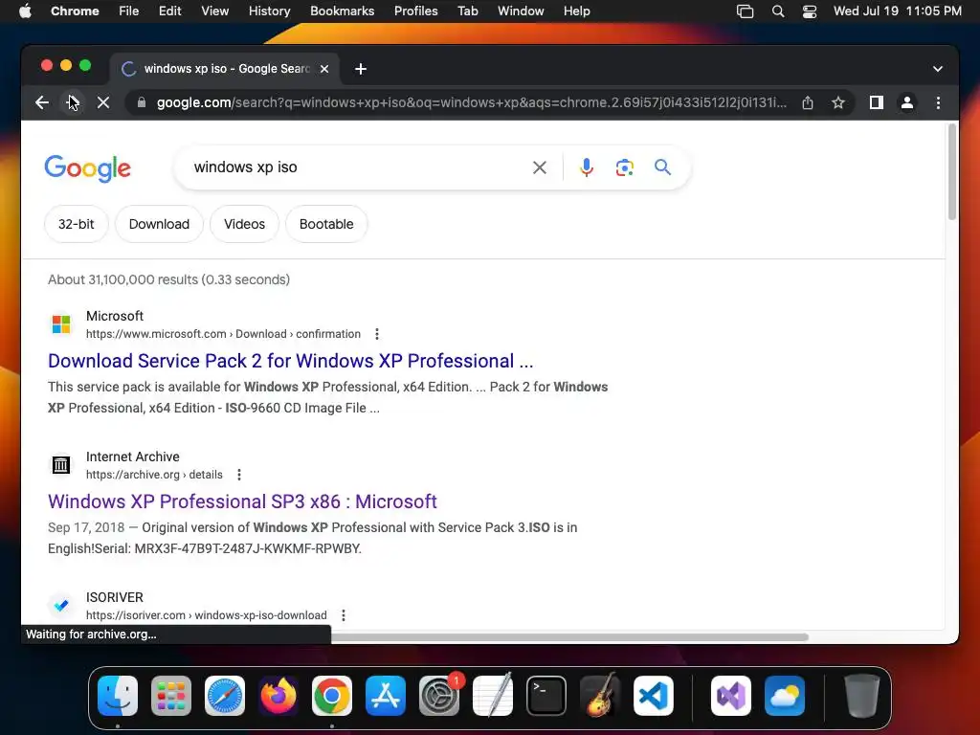Open the History menu
The image size is (980, 735).
[x=269, y=11]
